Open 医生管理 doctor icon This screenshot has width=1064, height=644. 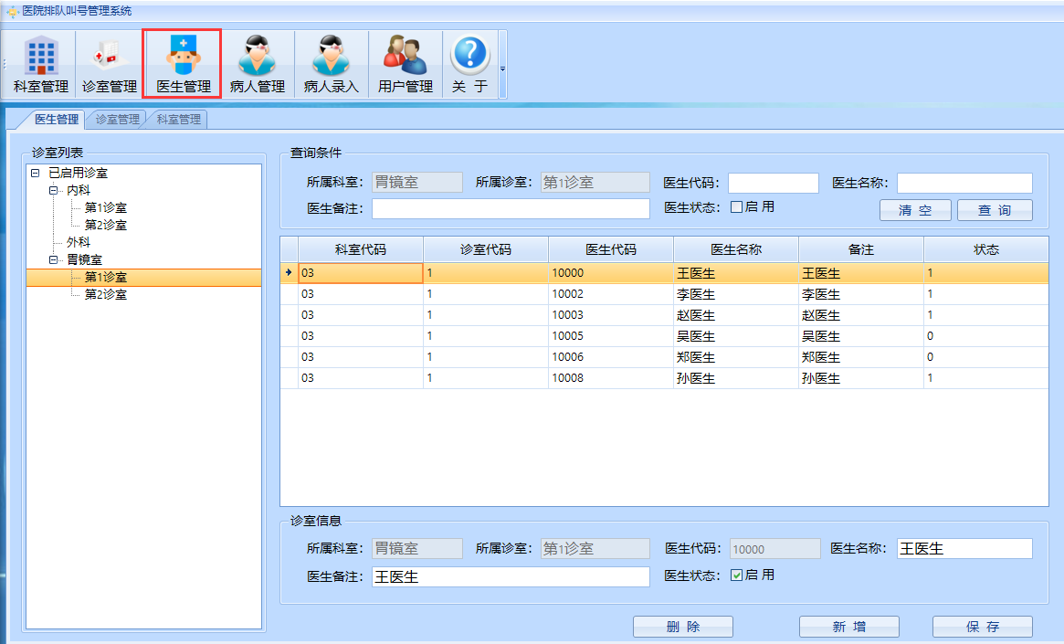(183, 65)
